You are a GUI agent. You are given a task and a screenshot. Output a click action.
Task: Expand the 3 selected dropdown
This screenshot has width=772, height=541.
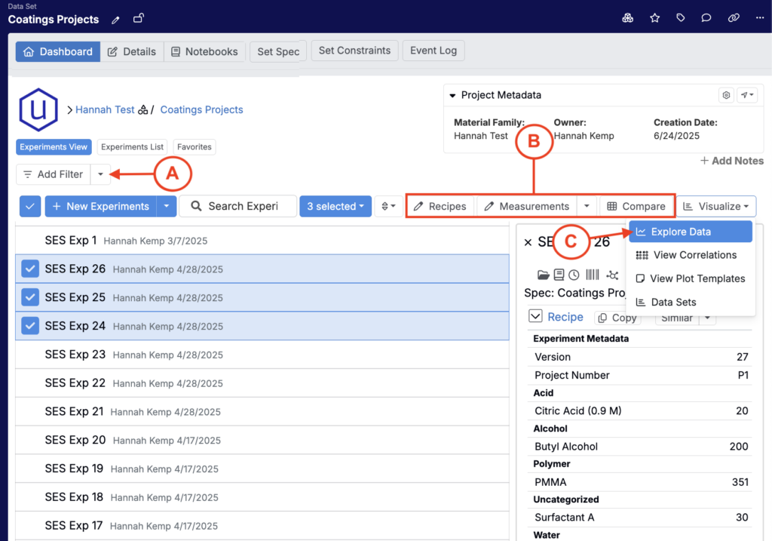[x=335, y=206]
